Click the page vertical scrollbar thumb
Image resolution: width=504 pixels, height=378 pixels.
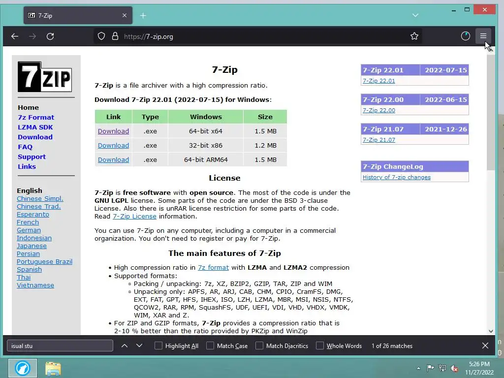click(x=491, y=113)
